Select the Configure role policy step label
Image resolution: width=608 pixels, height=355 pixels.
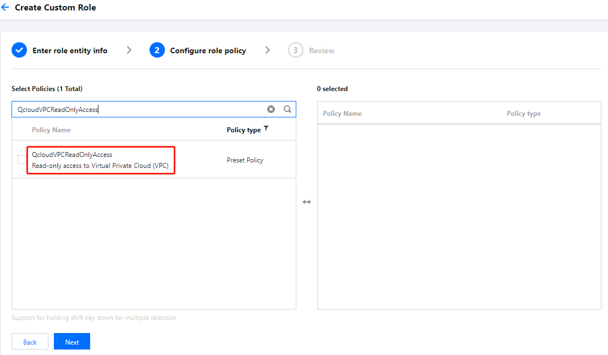click(208, 50)
